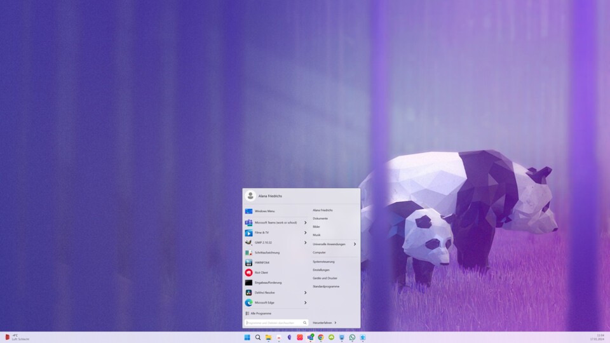
Task: Click the Programme und Dateien search field
Action: (273, 323)
